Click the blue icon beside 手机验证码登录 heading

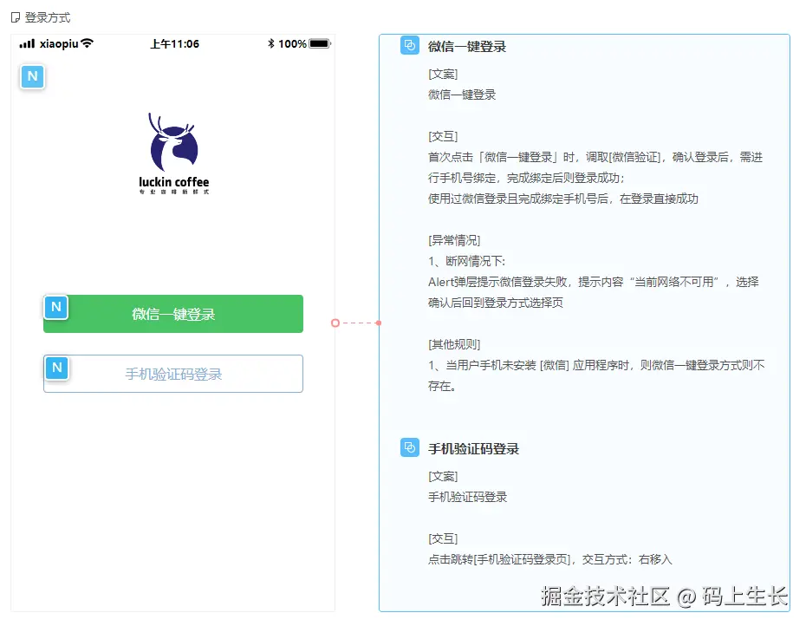click(410, 447)
